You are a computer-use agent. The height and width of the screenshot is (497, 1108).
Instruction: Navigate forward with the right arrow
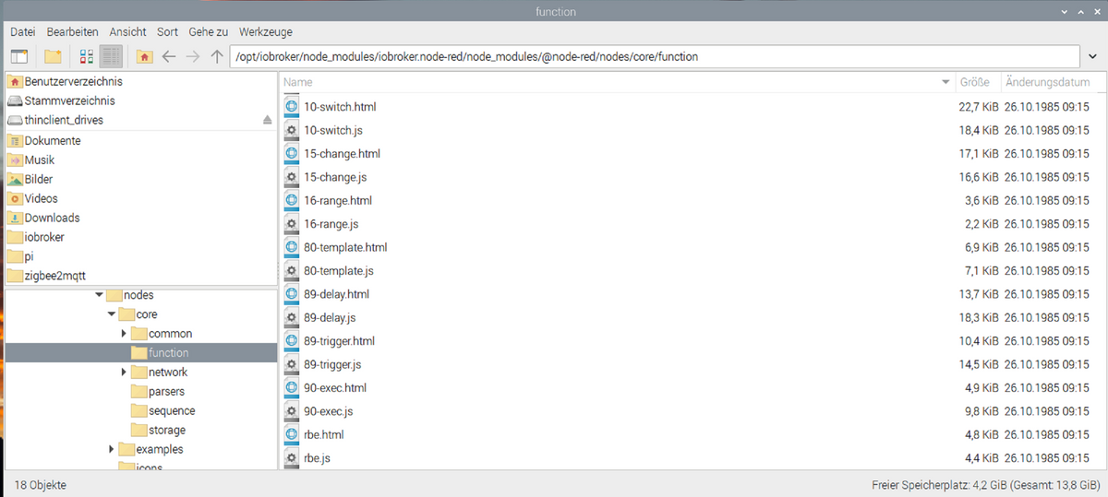point(193,56)
